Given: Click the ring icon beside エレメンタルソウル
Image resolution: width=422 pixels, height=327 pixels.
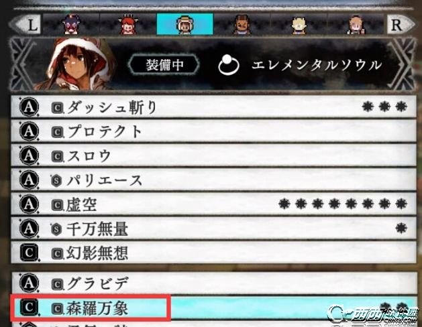Looking at the screenshot, I should (x=229, y=64).
